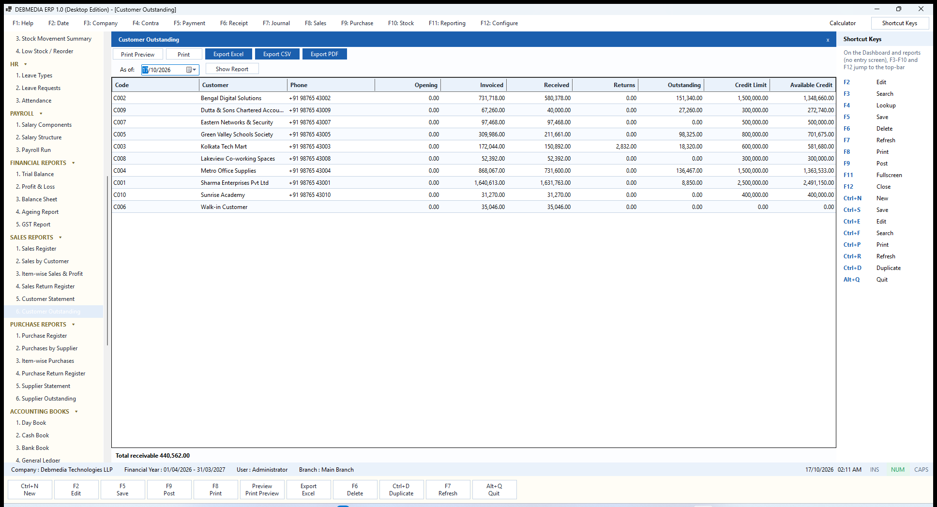Open the F8: Sales menu
The height and width of the screenshot is (507, 937).
pyautogui.click(x=316, y=23)
